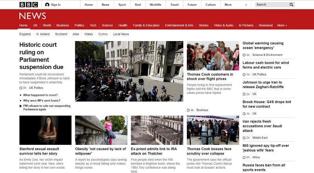Open Stories section
Viewport: 314px width, 173px height.
(x=204, y=25)
